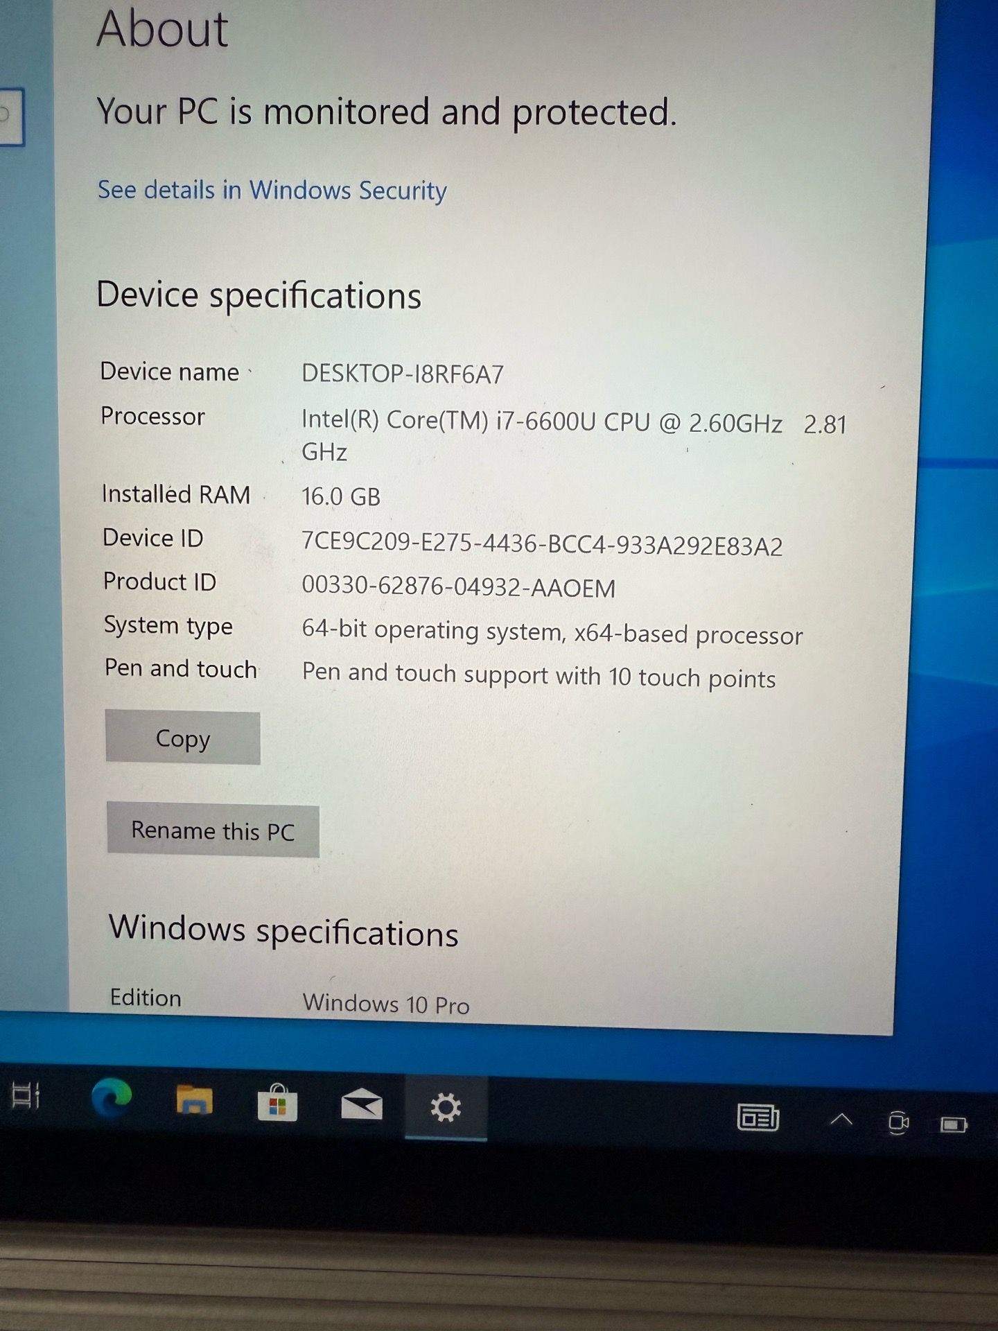Open Task View from the taskbar
Image resolution: width=998 pixels, height=1331 pixels.
tap(26, 1096)
